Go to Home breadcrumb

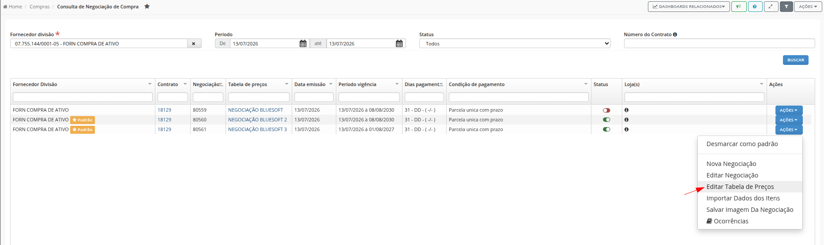[x=12, y=7]
